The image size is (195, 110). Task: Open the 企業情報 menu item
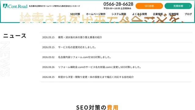(x=158, y=14)
